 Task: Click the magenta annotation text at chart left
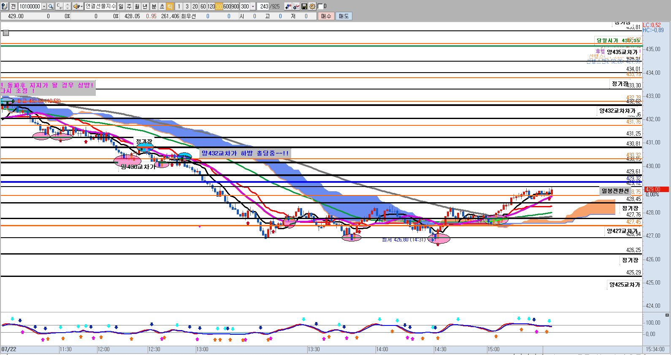(x=47, y=88)
